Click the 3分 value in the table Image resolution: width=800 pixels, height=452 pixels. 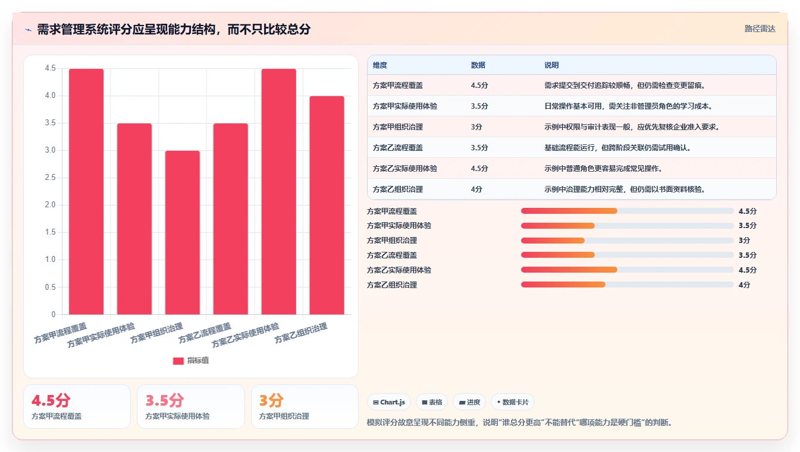pos(476,127)
